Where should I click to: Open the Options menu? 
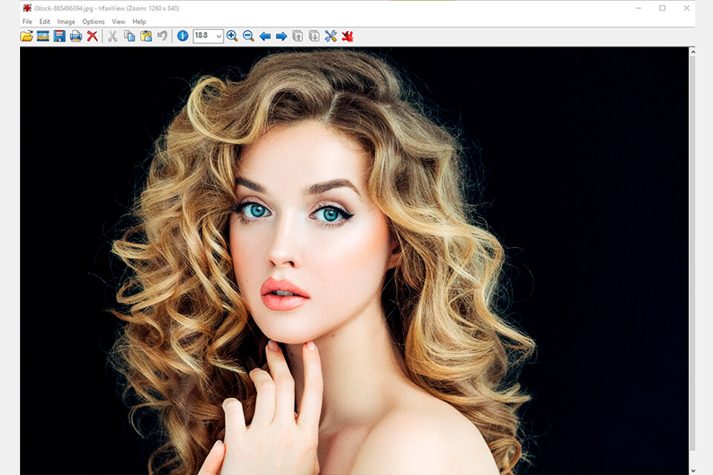pyautogui.click(x=93, y=22)
